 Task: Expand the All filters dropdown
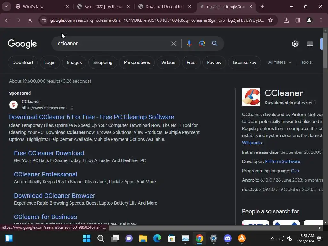[x=280, y=62]
